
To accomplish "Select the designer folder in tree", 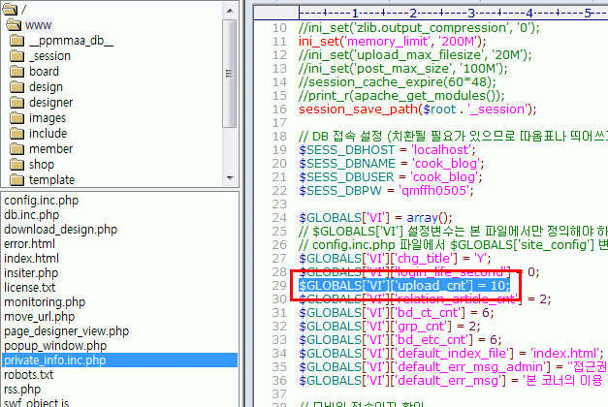I will click(50, 103).
